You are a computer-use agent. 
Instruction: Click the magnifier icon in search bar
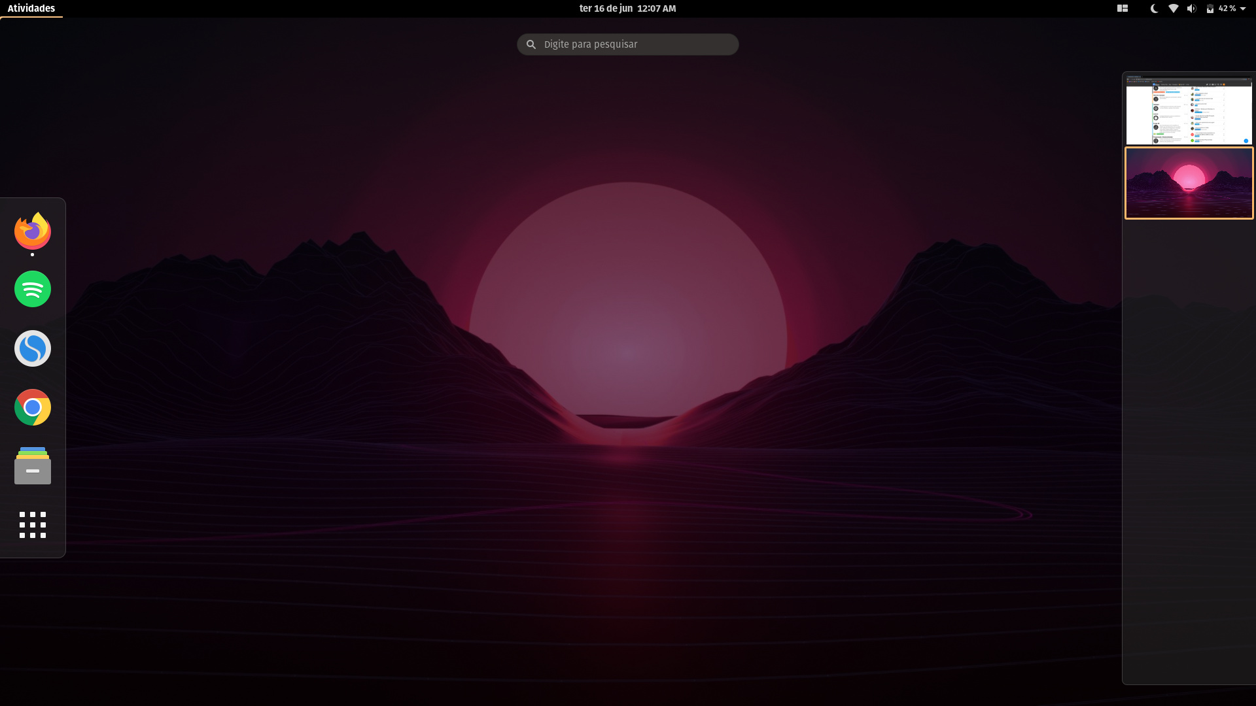point(531,44)
